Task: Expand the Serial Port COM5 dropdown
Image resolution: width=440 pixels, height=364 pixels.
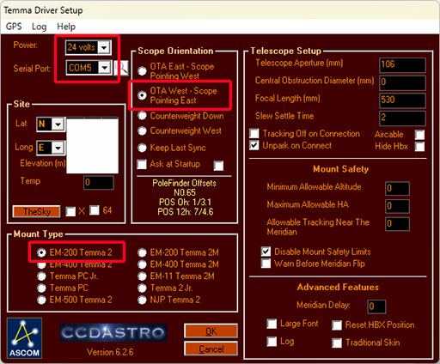Action: tap(105, 68)
